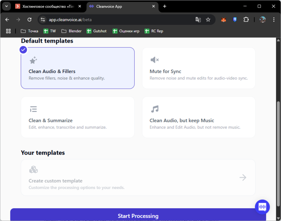Screen dimensions: 281x221
Task: Open the Extensions puzzle icon
Action: [x=246, y=20]
